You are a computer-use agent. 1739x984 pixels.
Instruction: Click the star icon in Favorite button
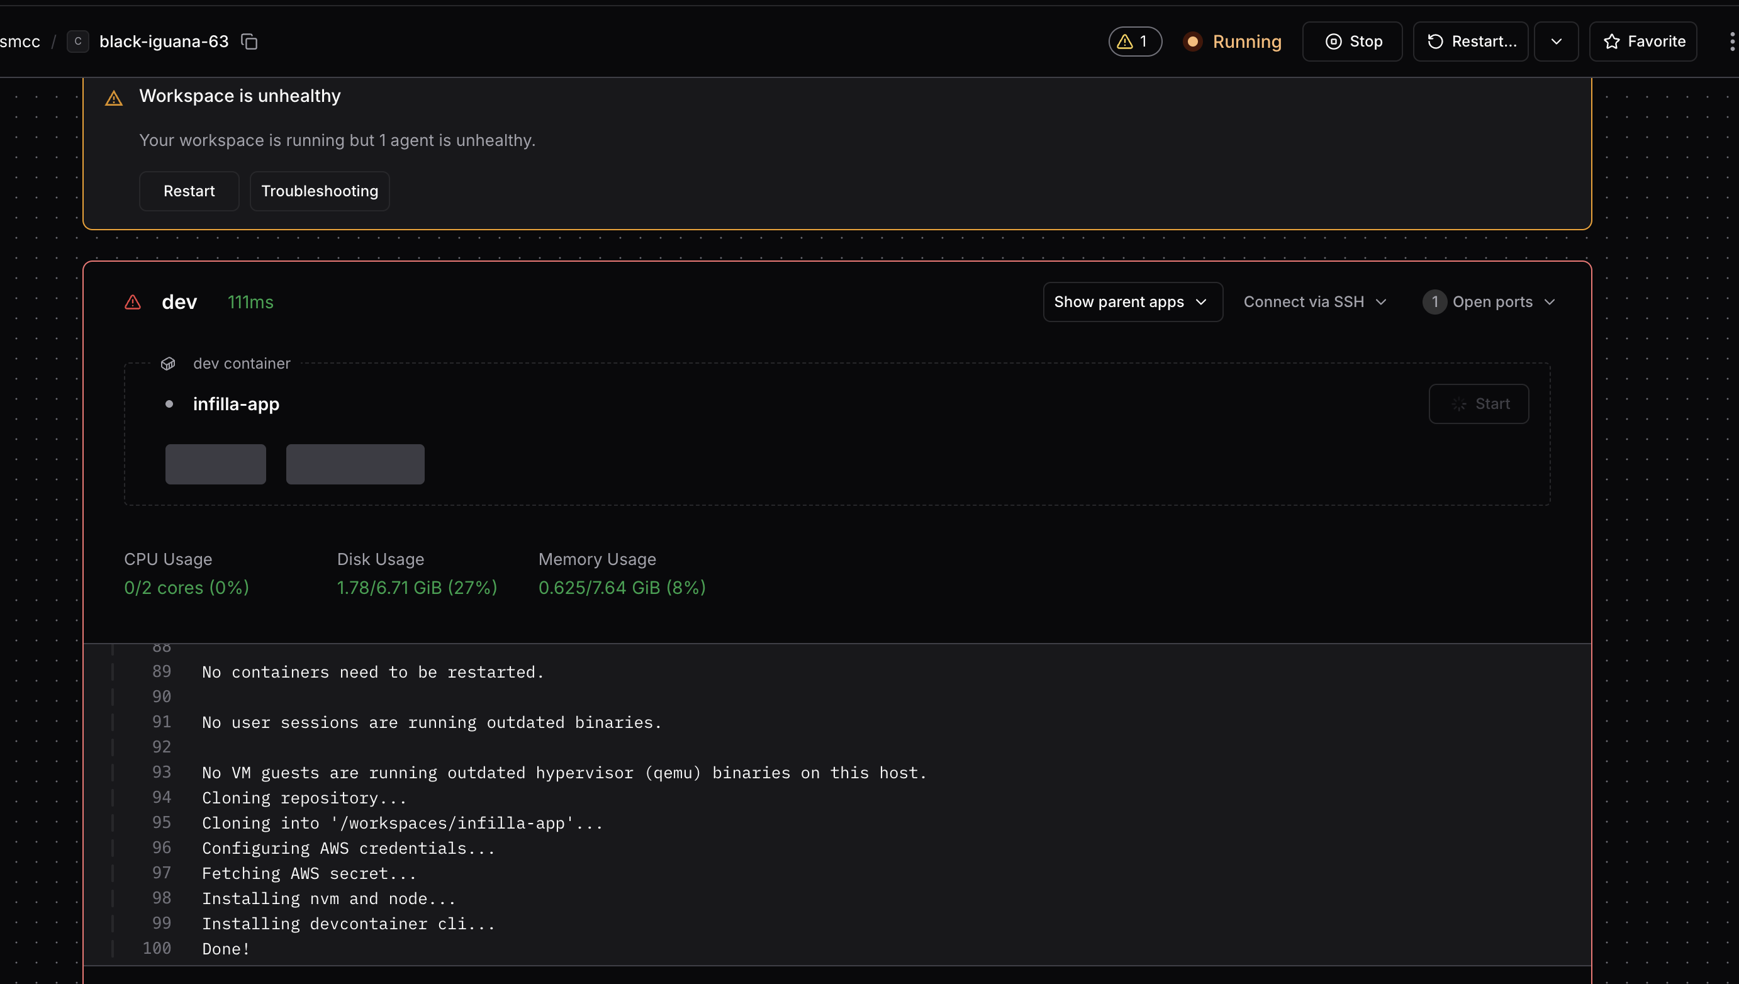[1612, 42]
